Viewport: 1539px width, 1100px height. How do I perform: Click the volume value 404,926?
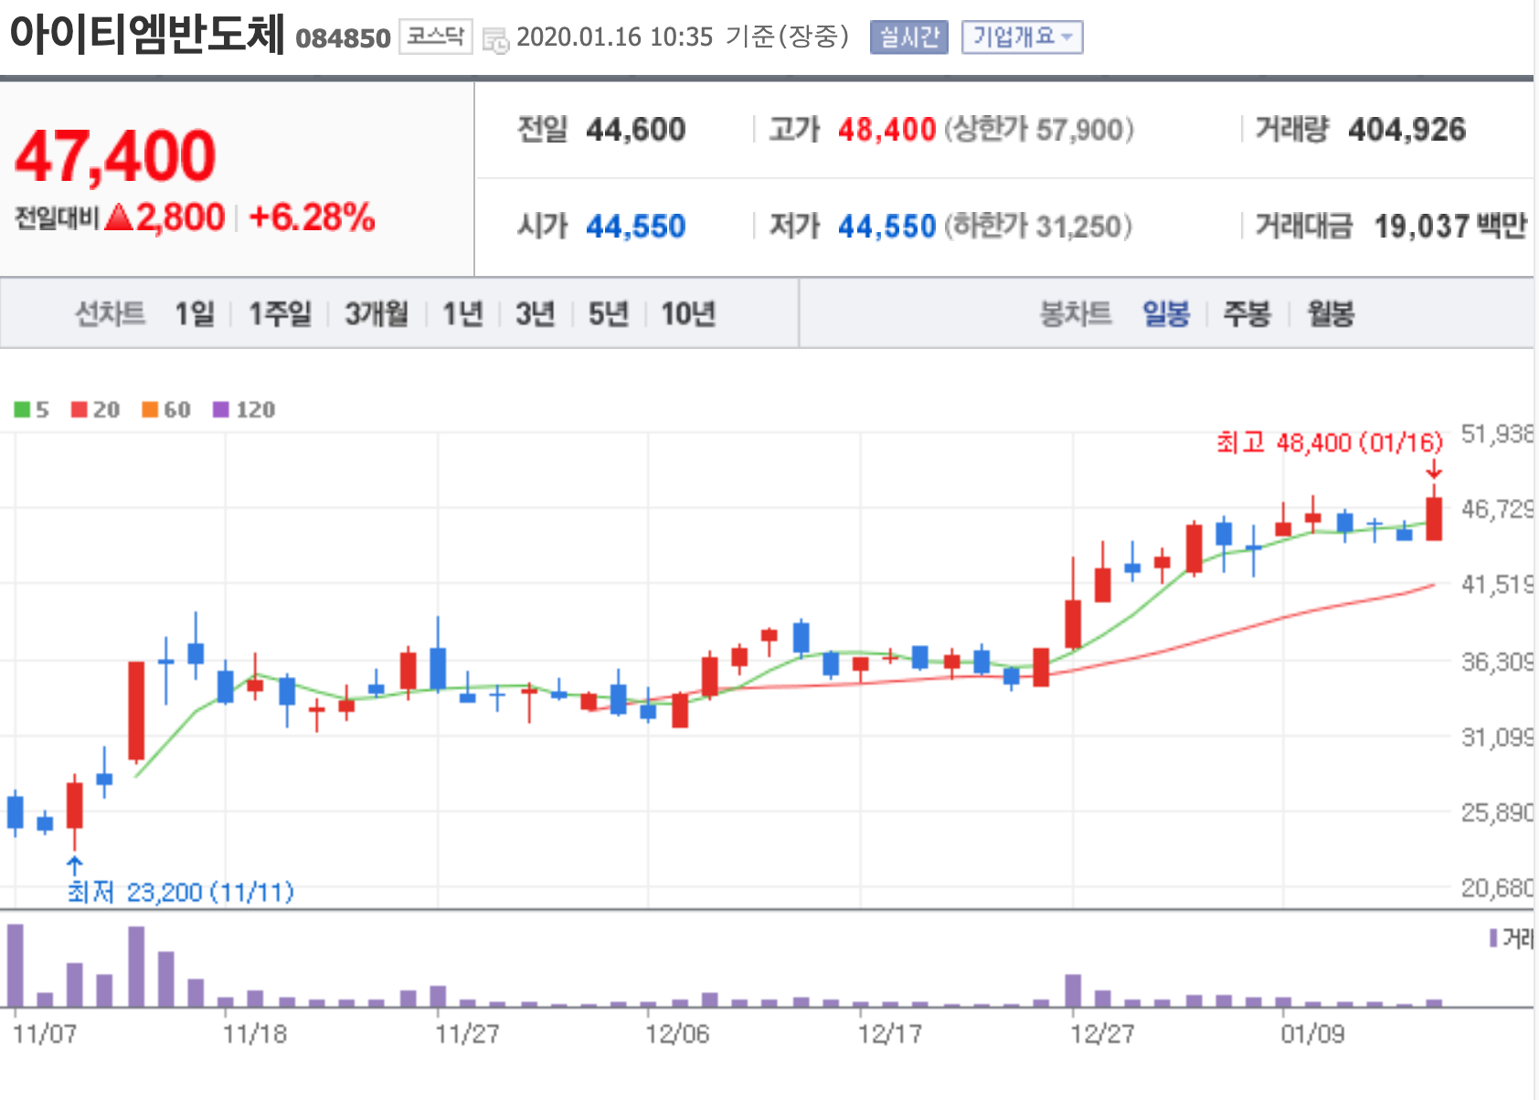click(1407, 130)
